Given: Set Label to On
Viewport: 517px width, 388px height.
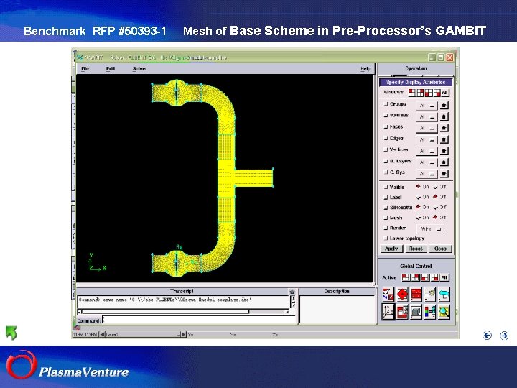Looking at the screenshot, I should pyautogui.click(x=419, y=198).
